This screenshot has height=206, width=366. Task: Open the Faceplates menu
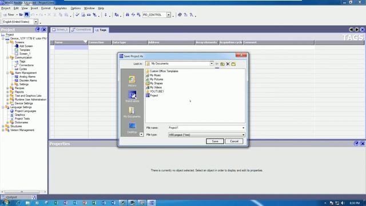click(60, 8)
